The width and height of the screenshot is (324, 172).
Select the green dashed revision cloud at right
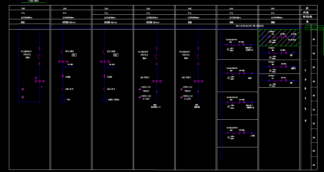tap(315, 28)
